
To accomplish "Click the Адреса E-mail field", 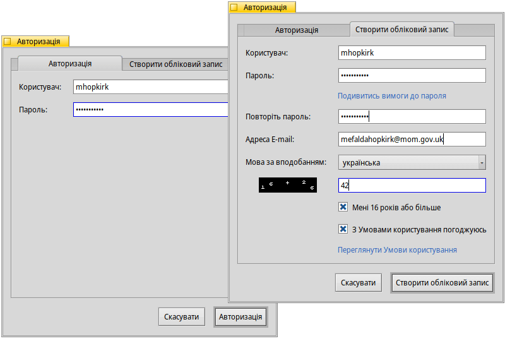I will click(412, 140).
